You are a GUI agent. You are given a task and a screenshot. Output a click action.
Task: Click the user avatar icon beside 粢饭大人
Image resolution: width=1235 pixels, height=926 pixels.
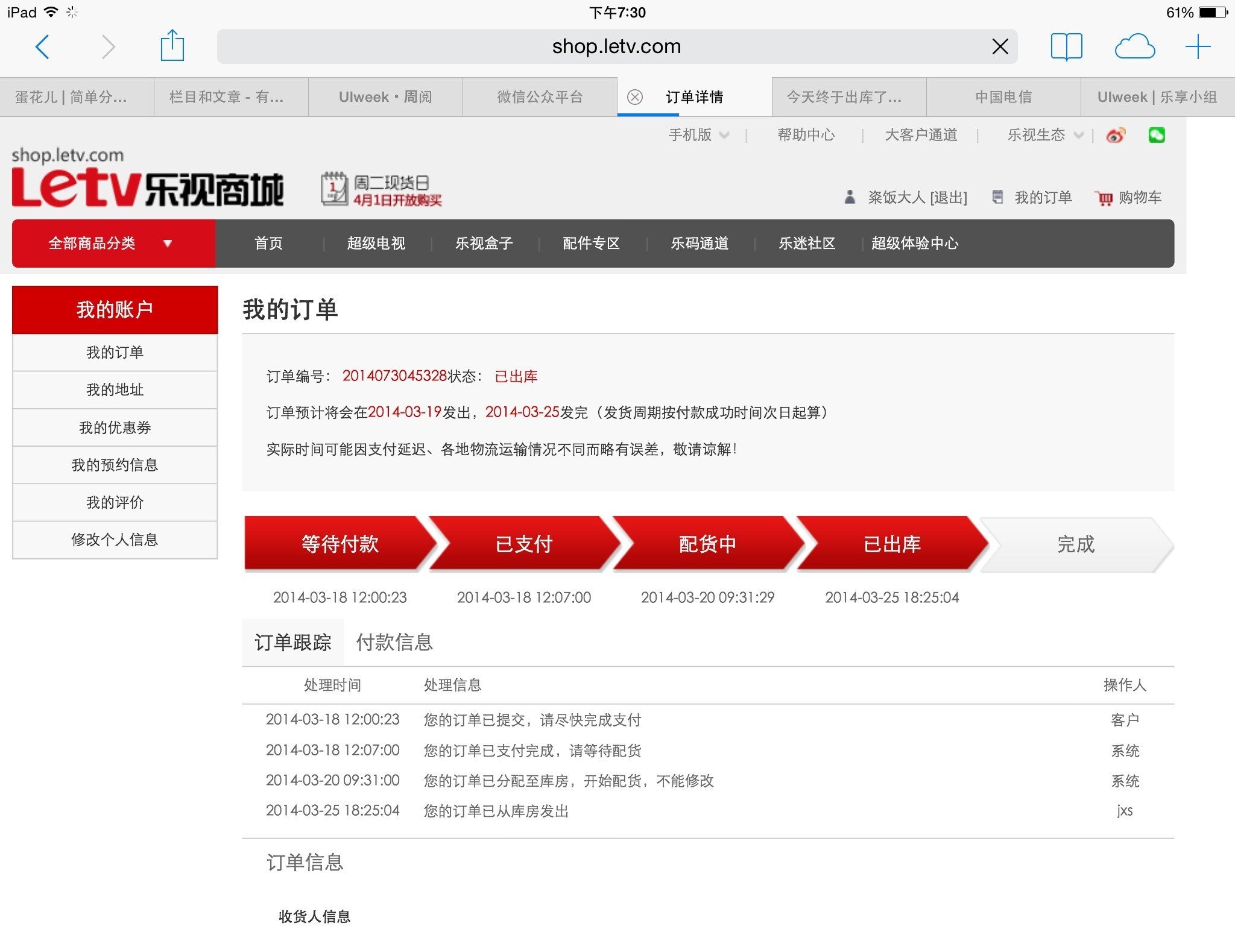(850, 197)
